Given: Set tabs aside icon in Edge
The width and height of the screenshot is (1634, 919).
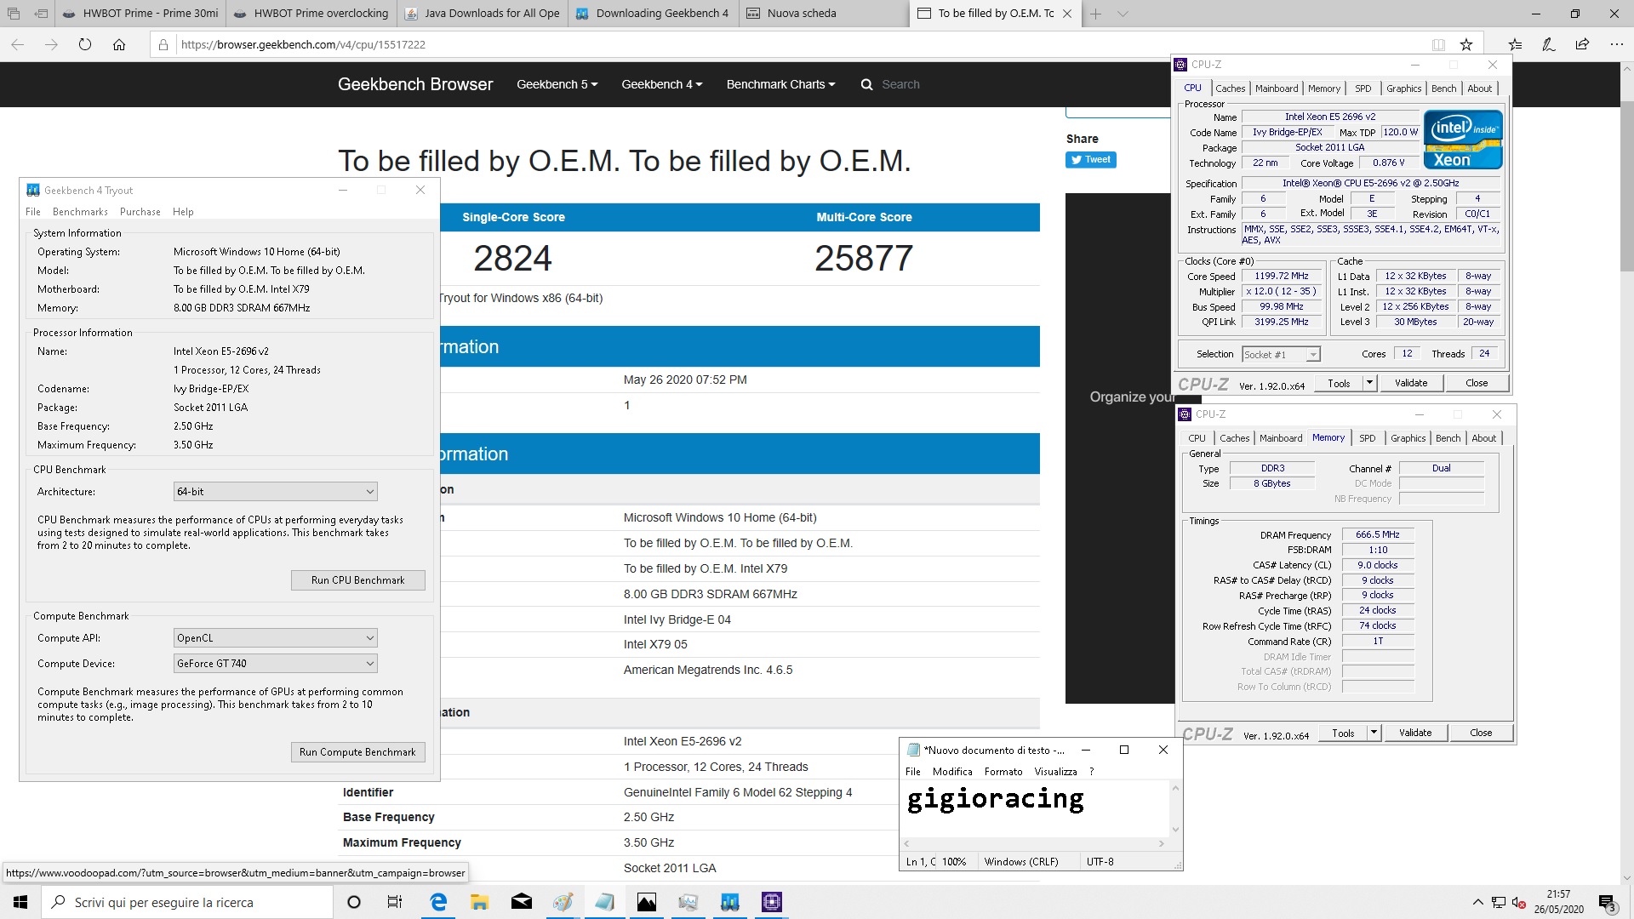Looking at the screenshot, I should (41, 14).
